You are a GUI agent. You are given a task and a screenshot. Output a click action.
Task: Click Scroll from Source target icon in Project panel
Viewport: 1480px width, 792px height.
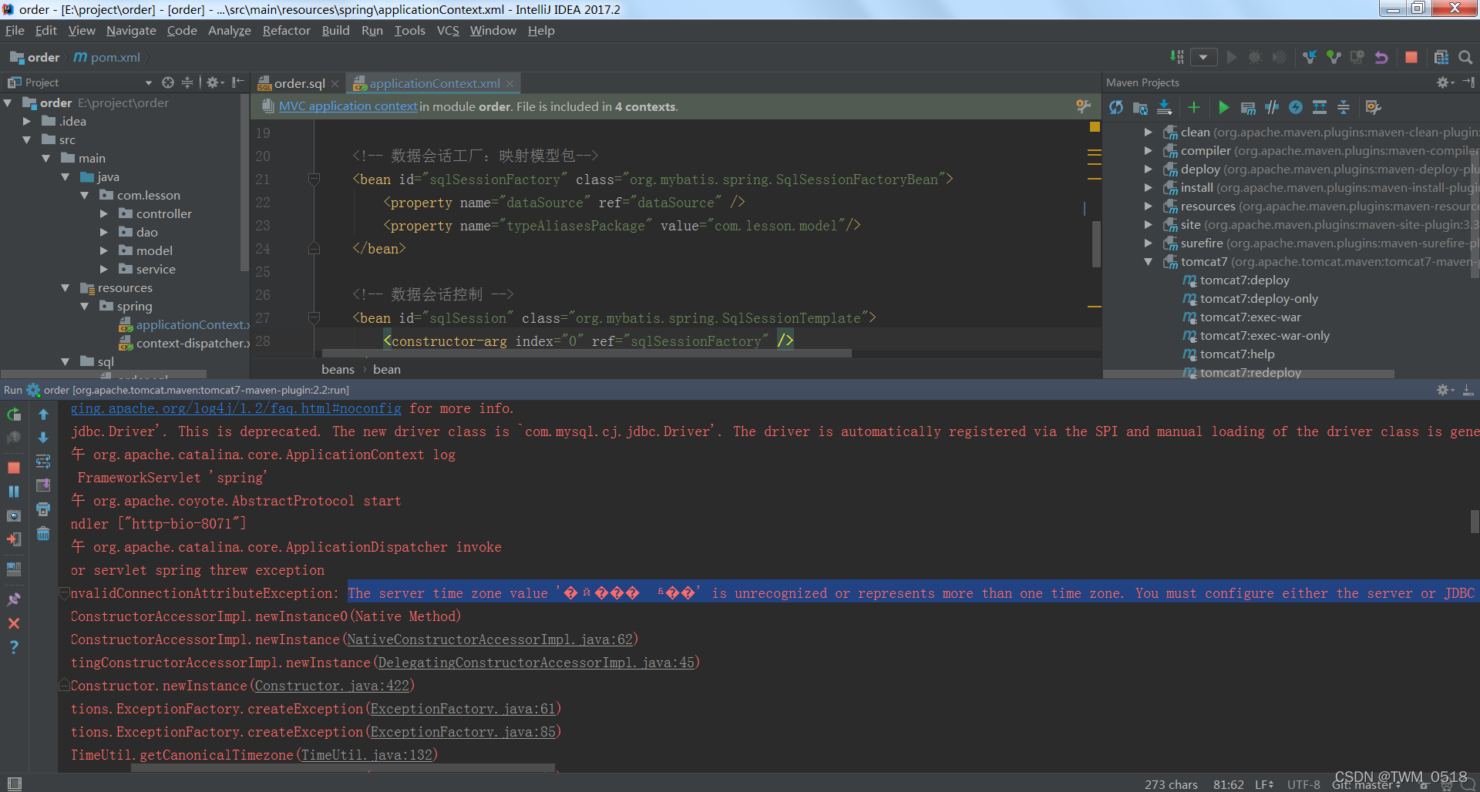coord(168,82)
